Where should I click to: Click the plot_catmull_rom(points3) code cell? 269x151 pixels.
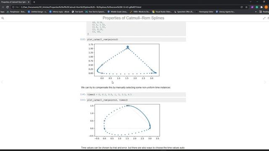pos(136,39)
